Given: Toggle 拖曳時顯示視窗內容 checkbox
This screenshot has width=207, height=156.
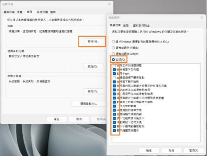Looking at the screenshot, I should click(x=114, y=114).
